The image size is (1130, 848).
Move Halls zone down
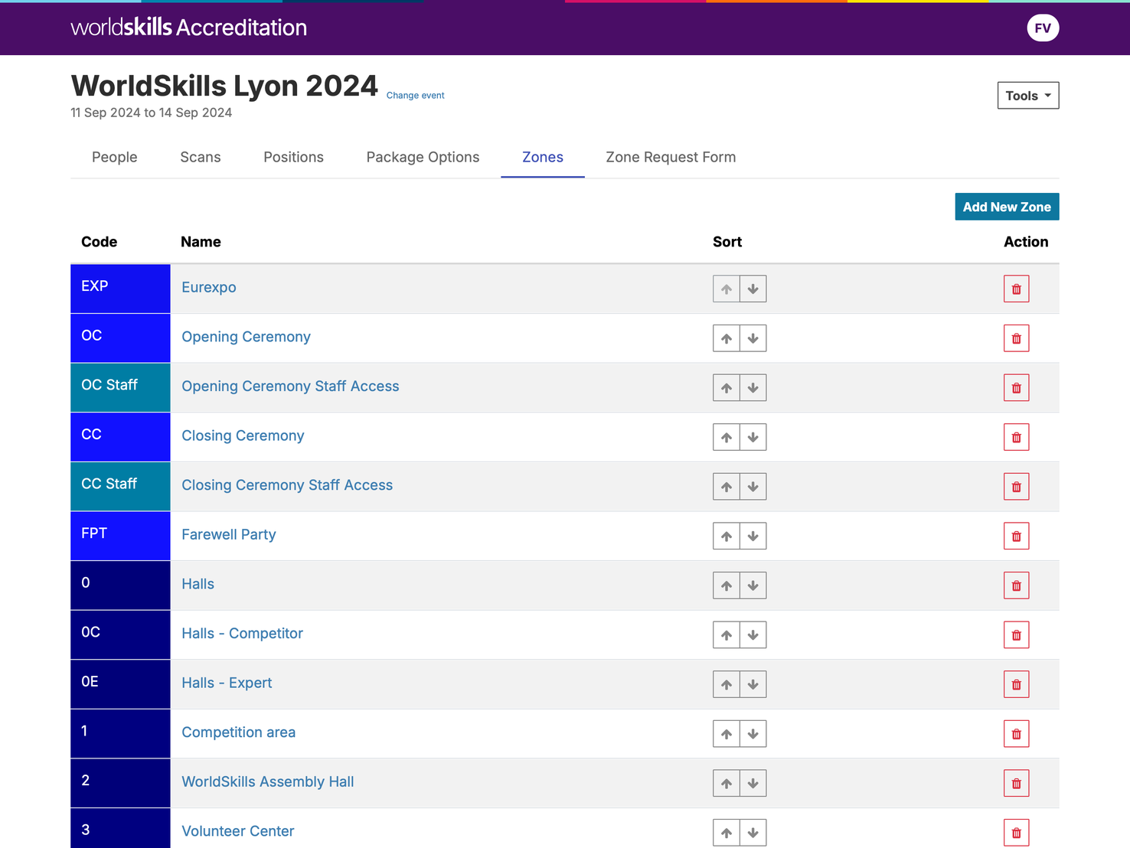pos(753,585)
